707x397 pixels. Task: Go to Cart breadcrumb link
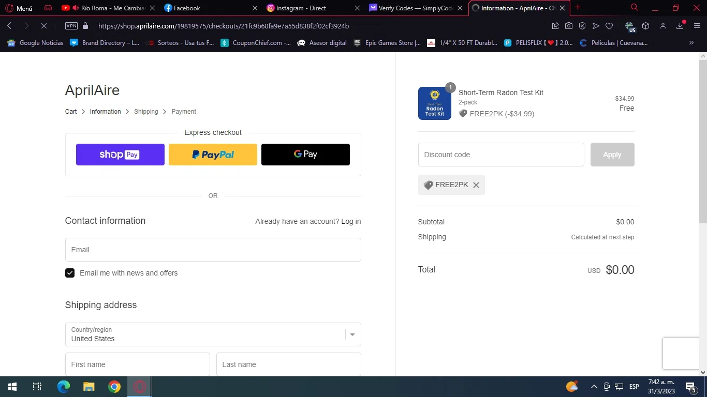pyautogui.click(x=71, y=112)
